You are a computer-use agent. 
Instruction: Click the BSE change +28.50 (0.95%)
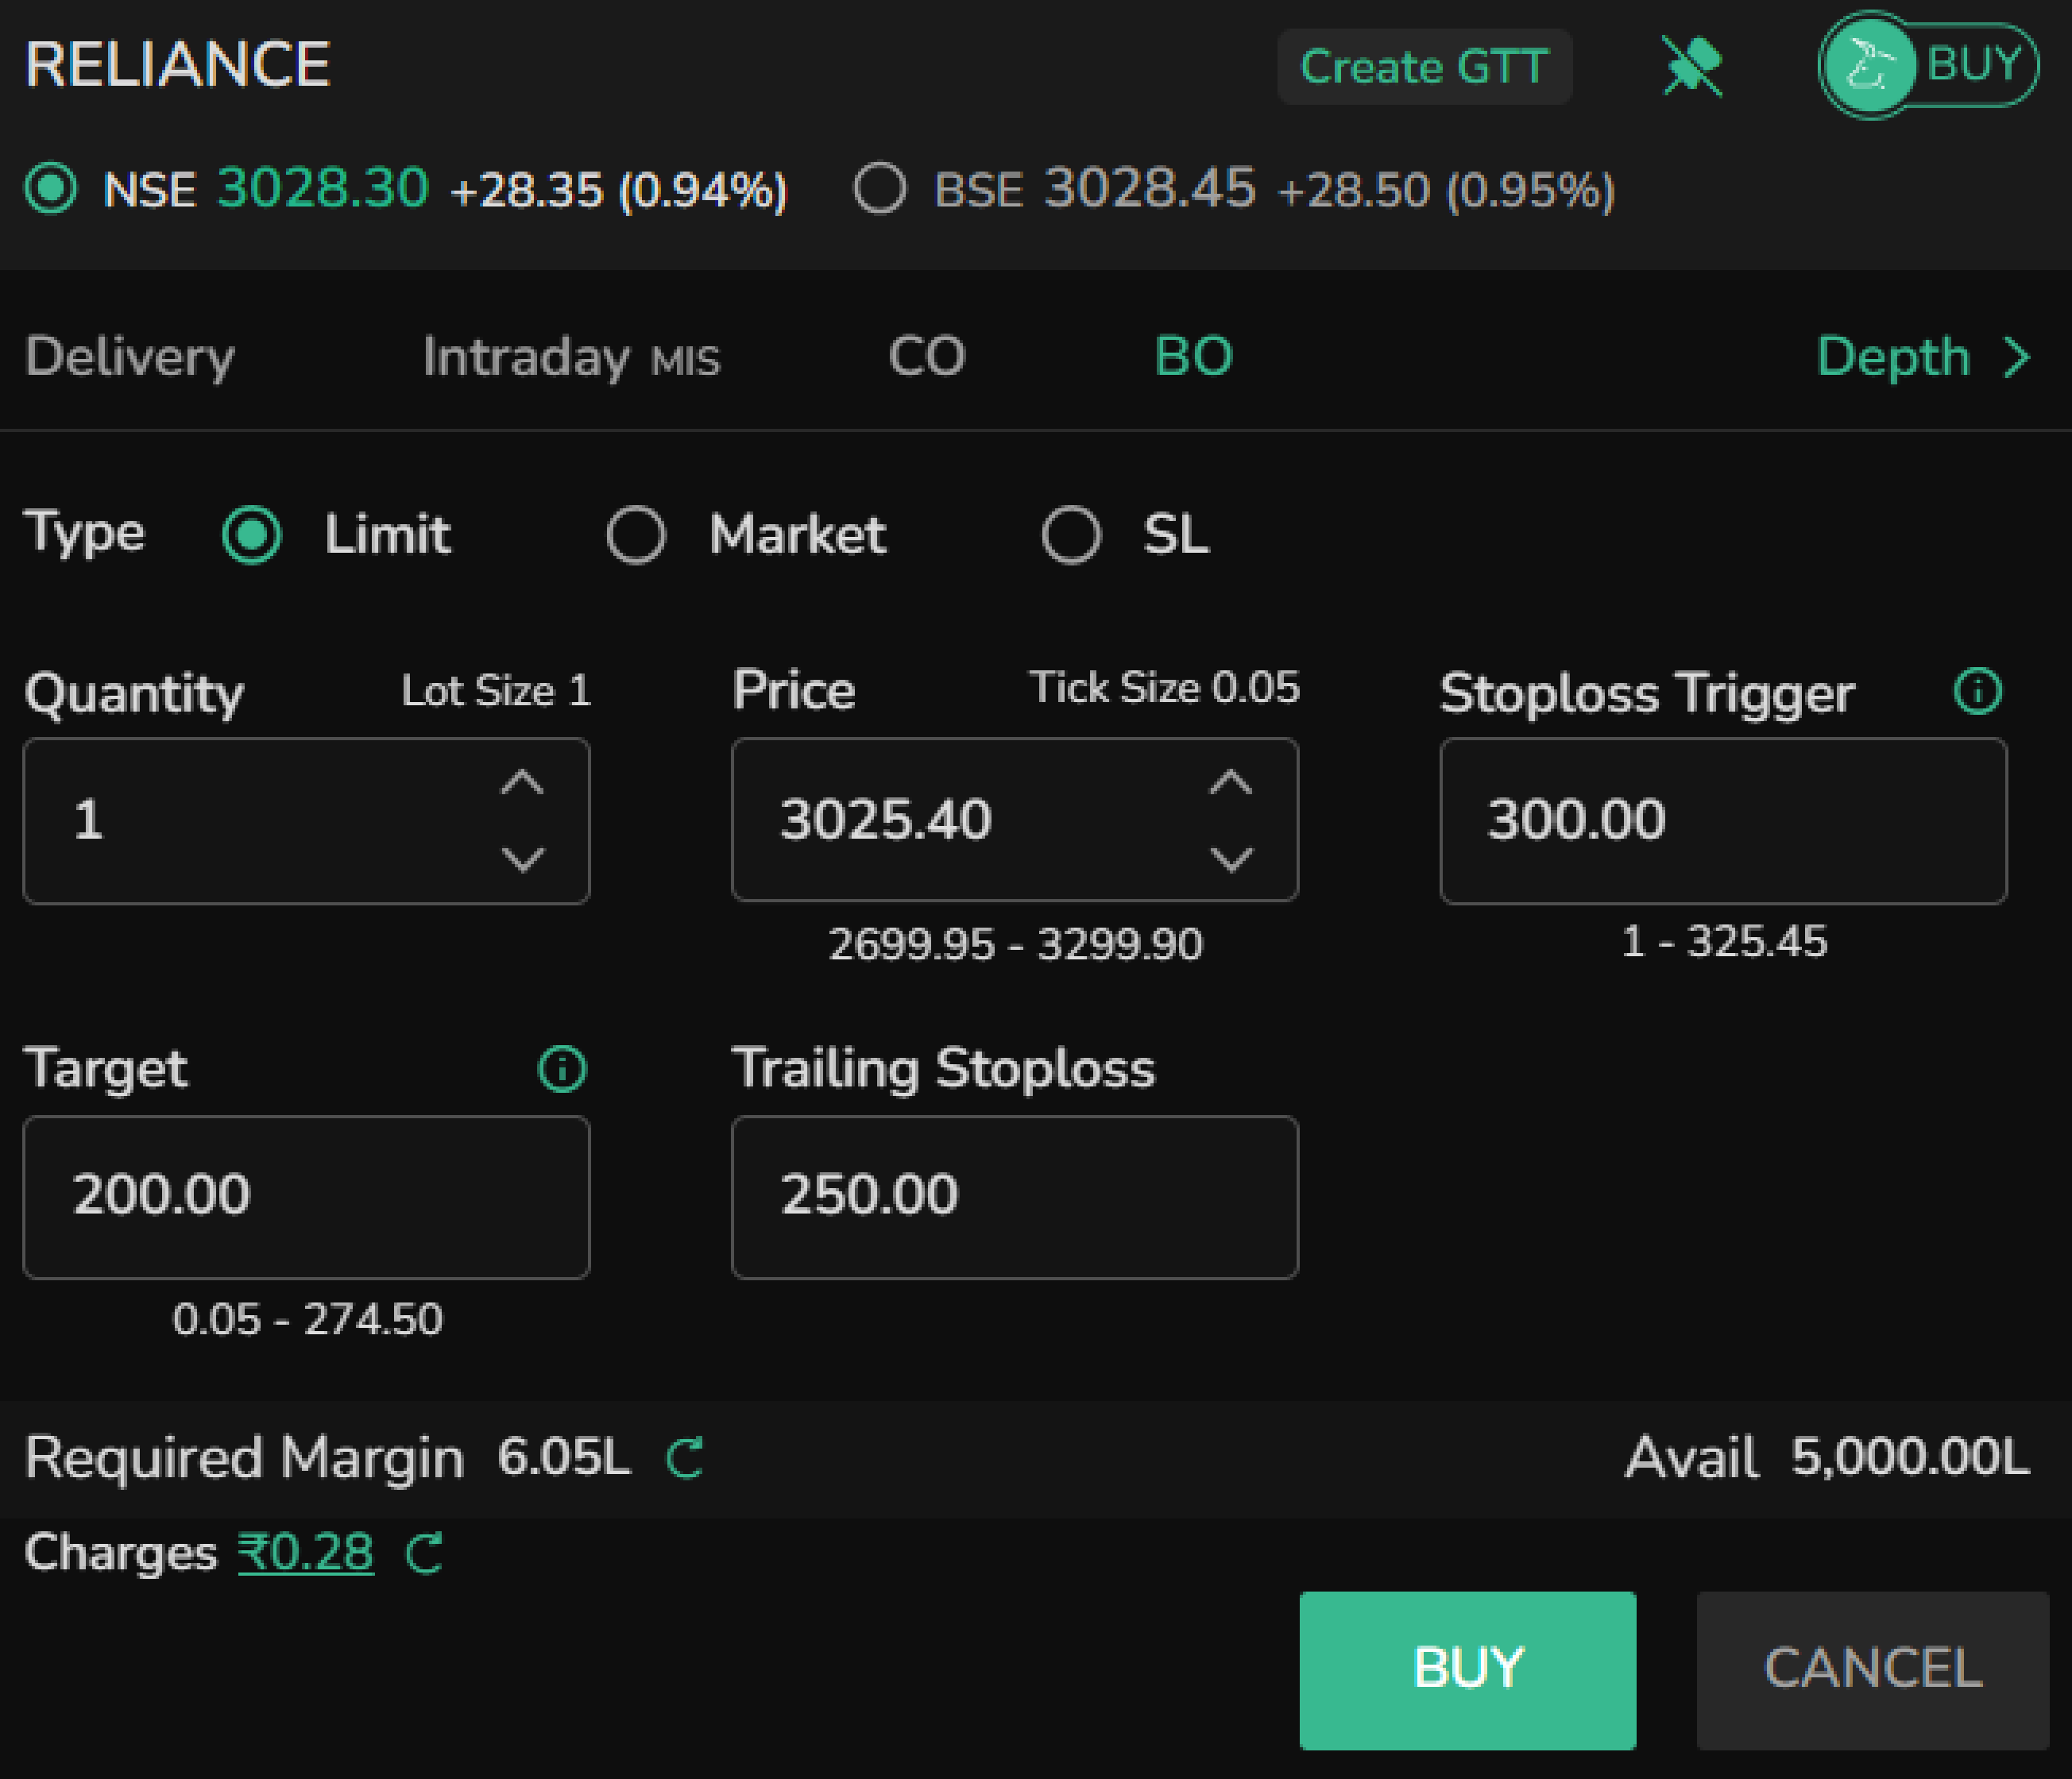pyautogui.click(x=1447, y=190)
